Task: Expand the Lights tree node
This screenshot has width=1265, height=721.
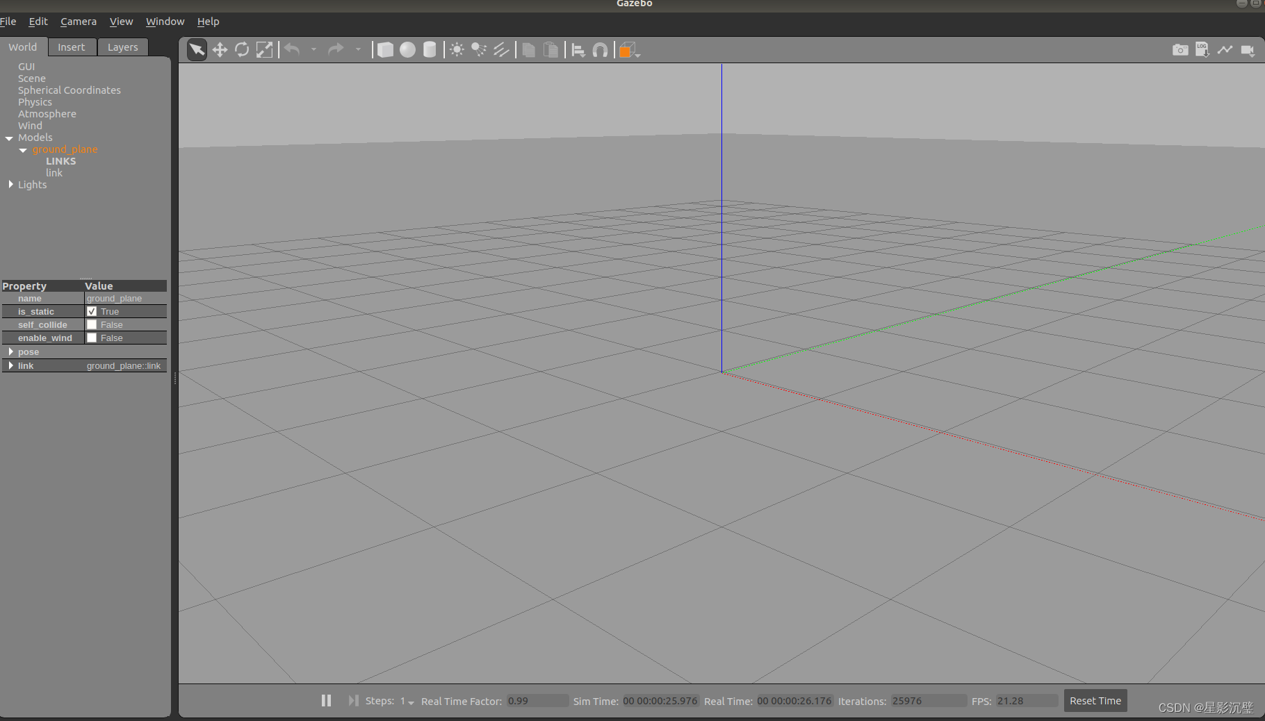Action: [10, 185]
